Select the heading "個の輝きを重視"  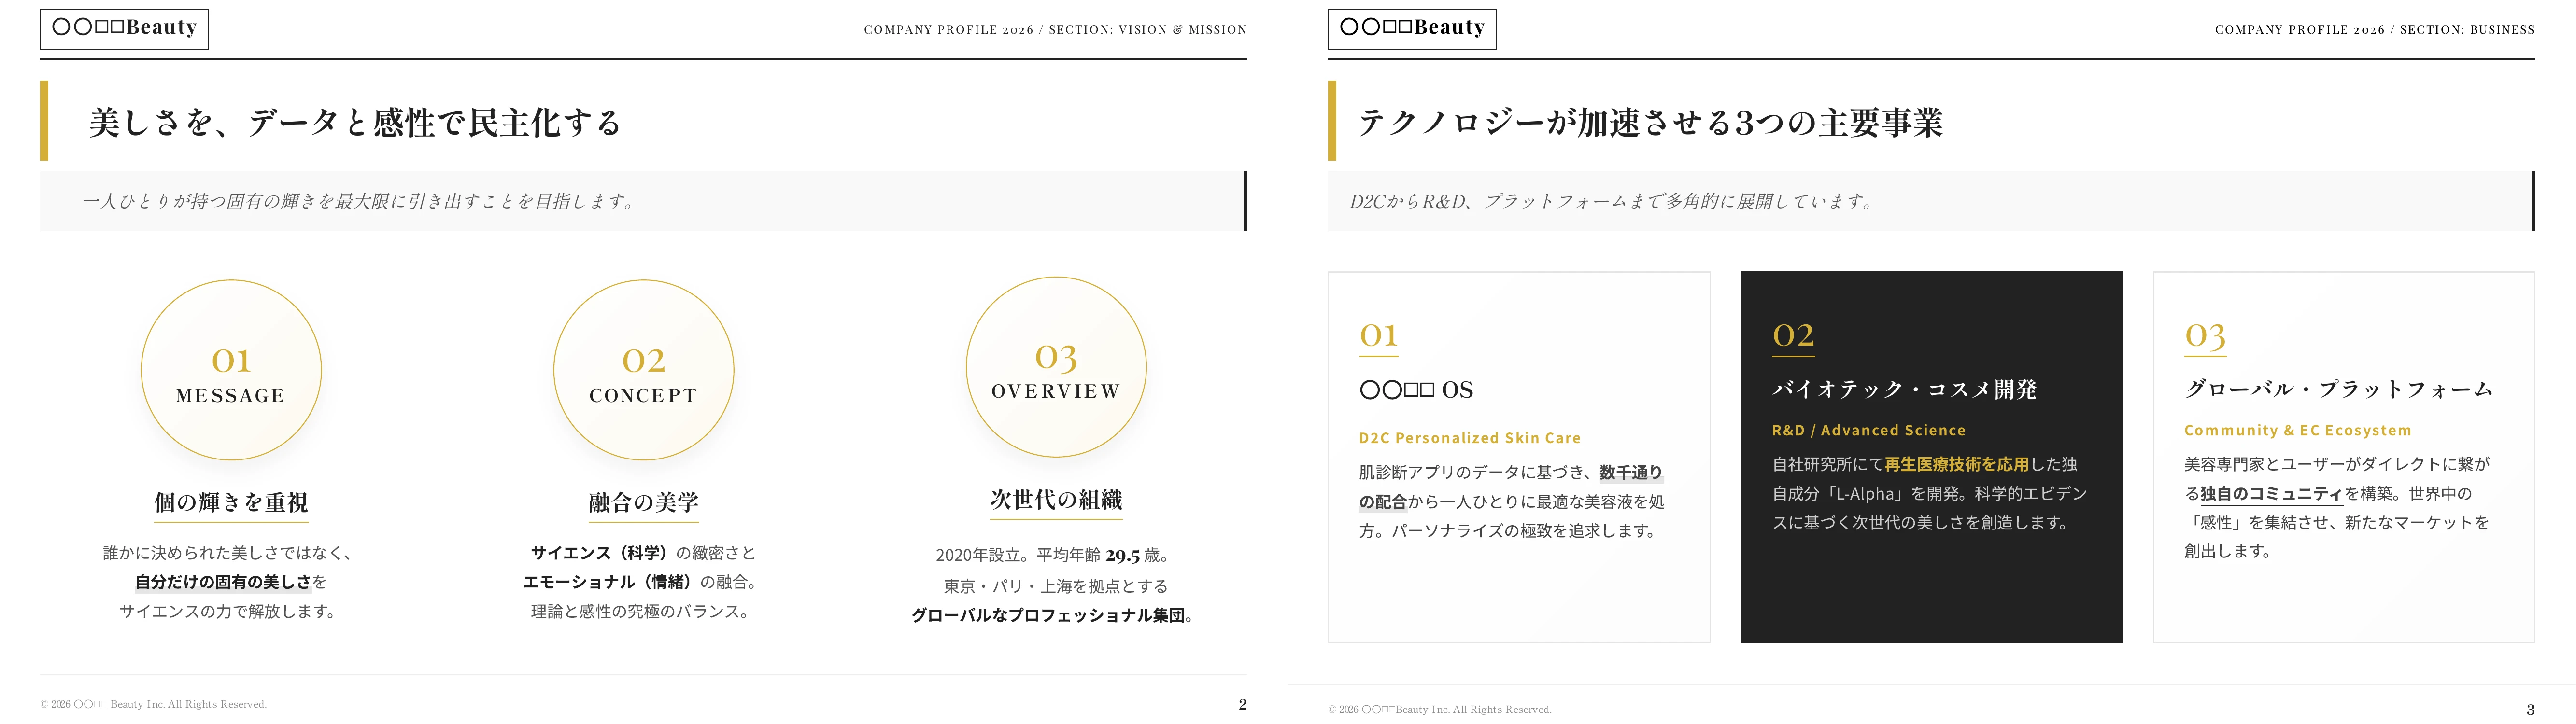231,502
